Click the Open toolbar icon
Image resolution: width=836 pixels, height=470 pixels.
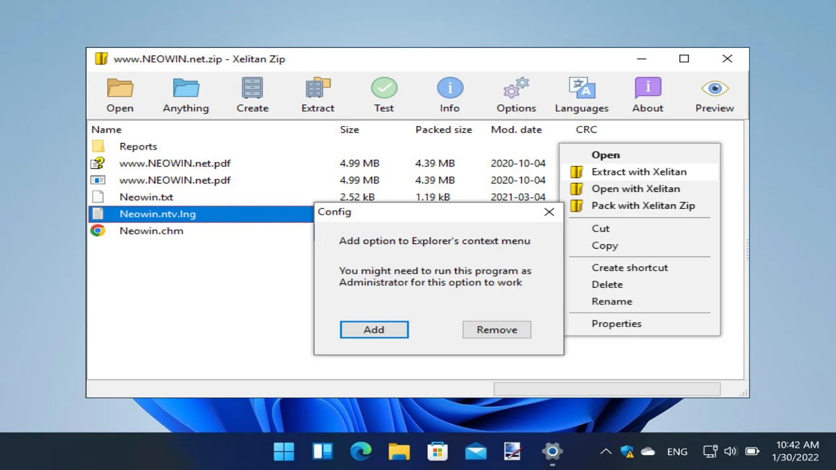click(120, 87)
